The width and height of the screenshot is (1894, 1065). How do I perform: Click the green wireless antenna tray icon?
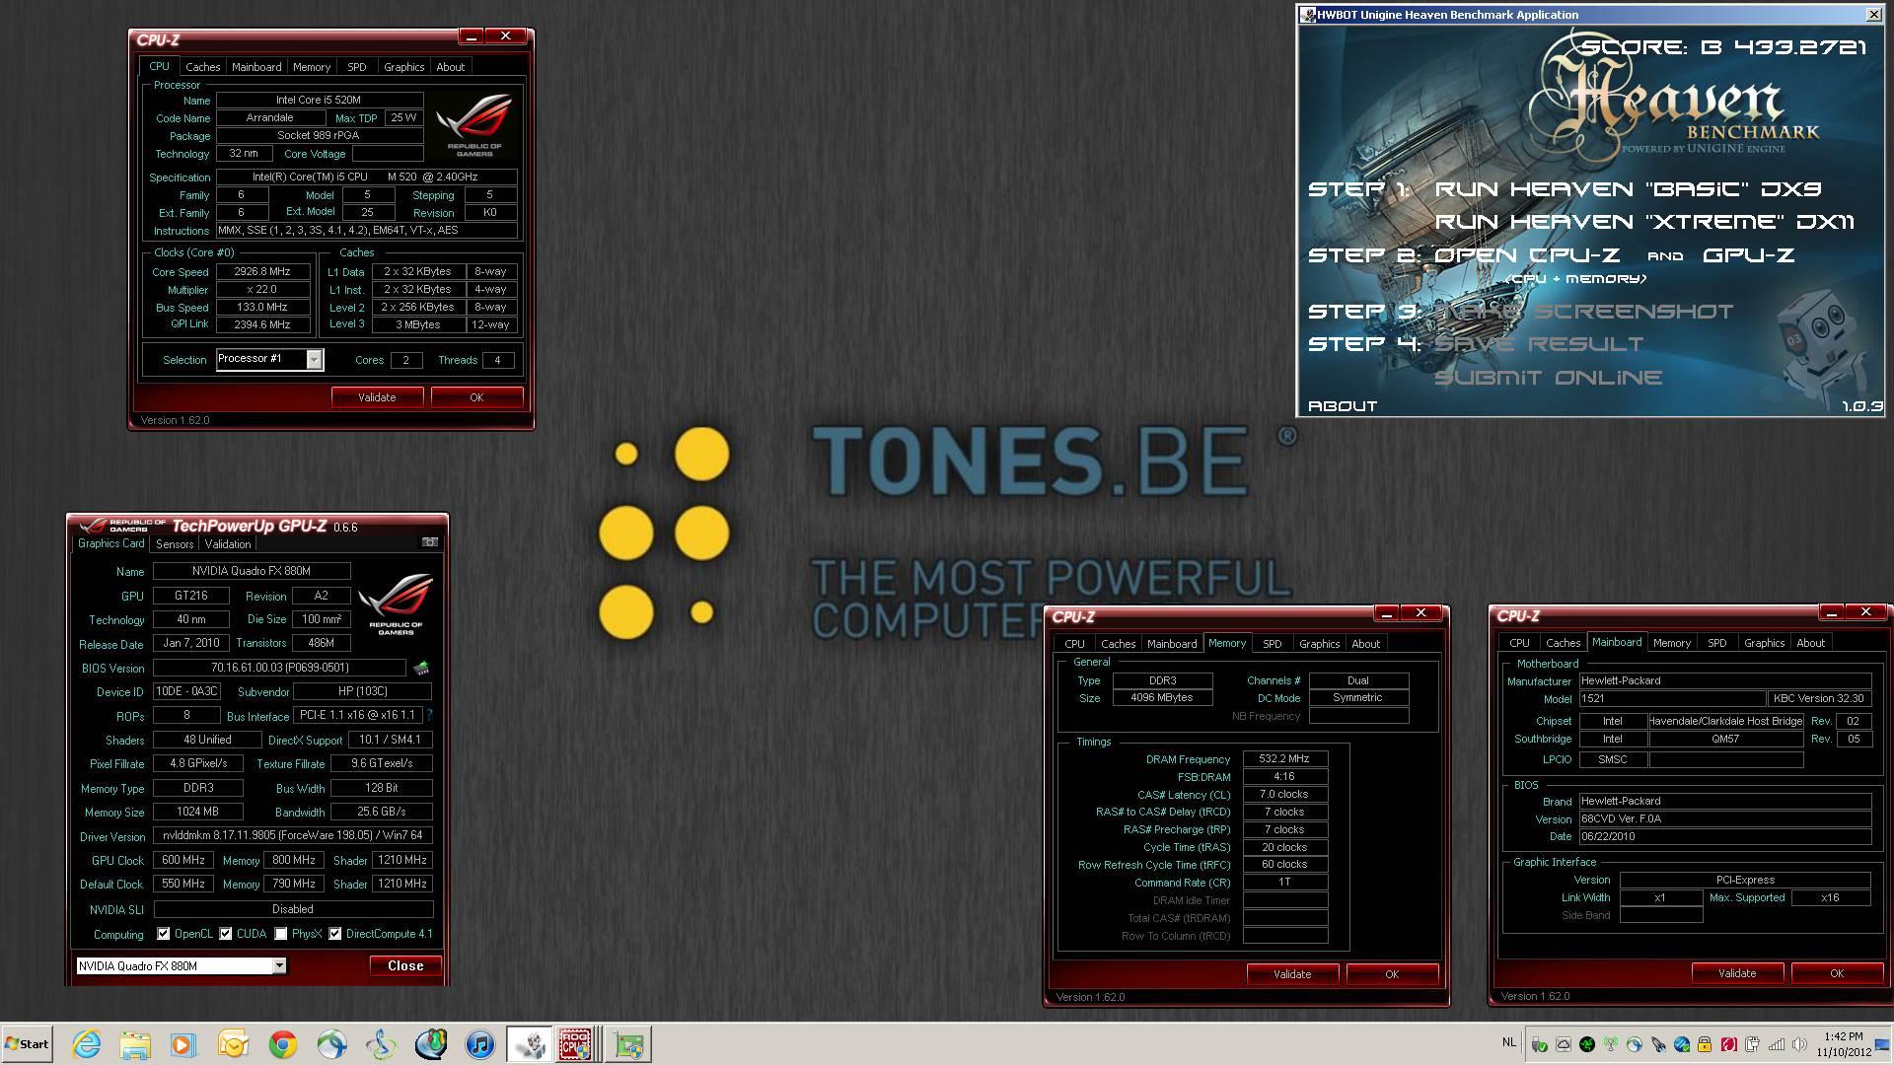pos(1611,1044)
